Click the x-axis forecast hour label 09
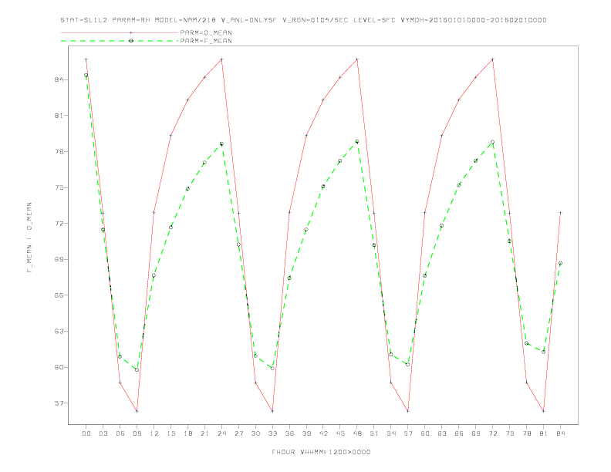The width and height of the screenshot is (611, 472). [137, 433]
